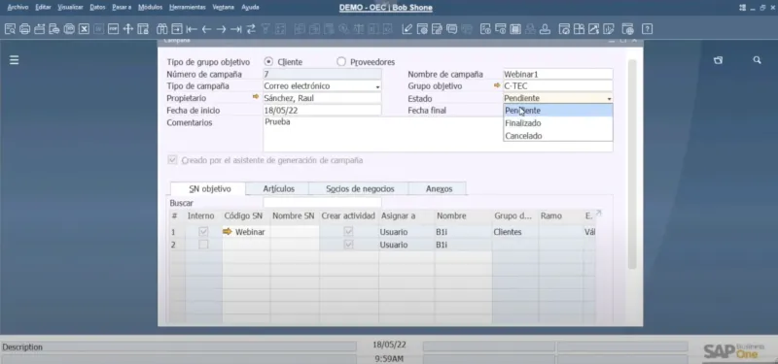778x364 pixels.
Task: Collapse the Estado dropdown arrow
Action: tap(609, 99)
